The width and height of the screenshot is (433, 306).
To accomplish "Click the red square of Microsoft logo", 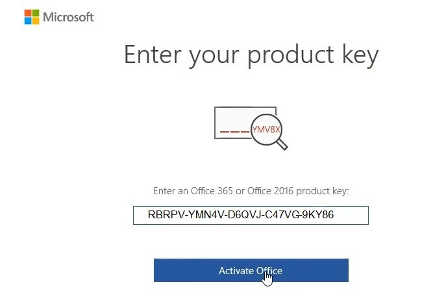I will [x=27, y=13].
